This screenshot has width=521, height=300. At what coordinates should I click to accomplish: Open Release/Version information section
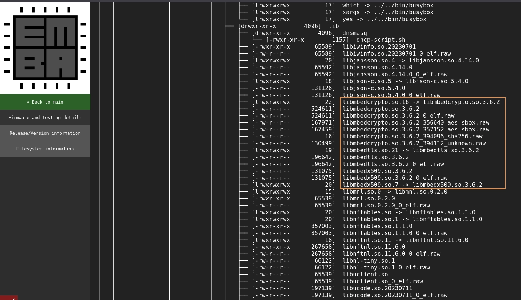pyautogui.click(x=45, y=133)
